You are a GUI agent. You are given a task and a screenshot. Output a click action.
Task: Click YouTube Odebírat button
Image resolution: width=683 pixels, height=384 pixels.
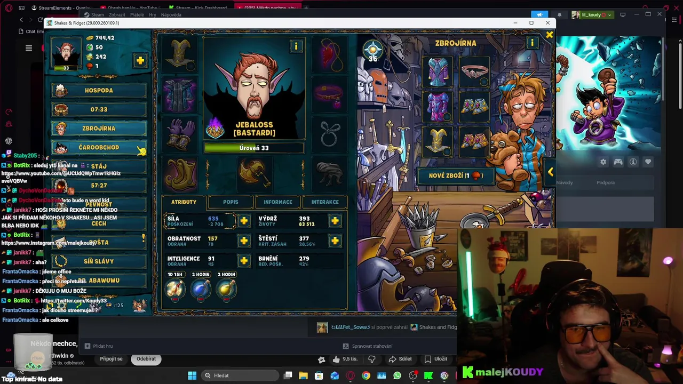point(146,359)
